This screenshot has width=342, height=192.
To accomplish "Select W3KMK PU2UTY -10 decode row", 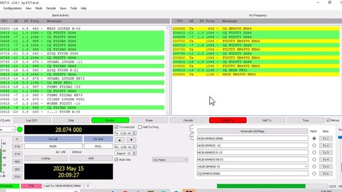I will pos(82,103).
